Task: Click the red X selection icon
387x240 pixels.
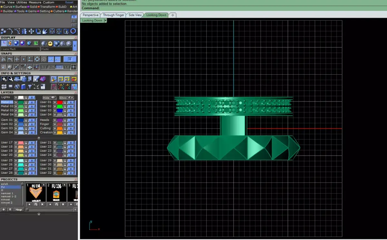Action: tap(74, 79)
